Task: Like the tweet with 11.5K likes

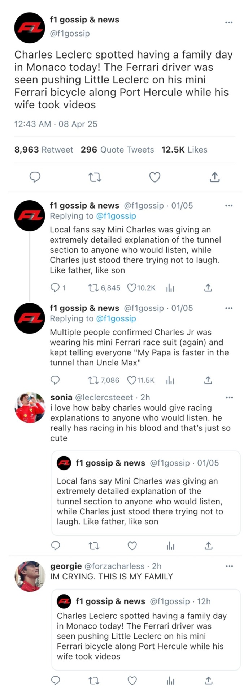Action: click(132, 380)
